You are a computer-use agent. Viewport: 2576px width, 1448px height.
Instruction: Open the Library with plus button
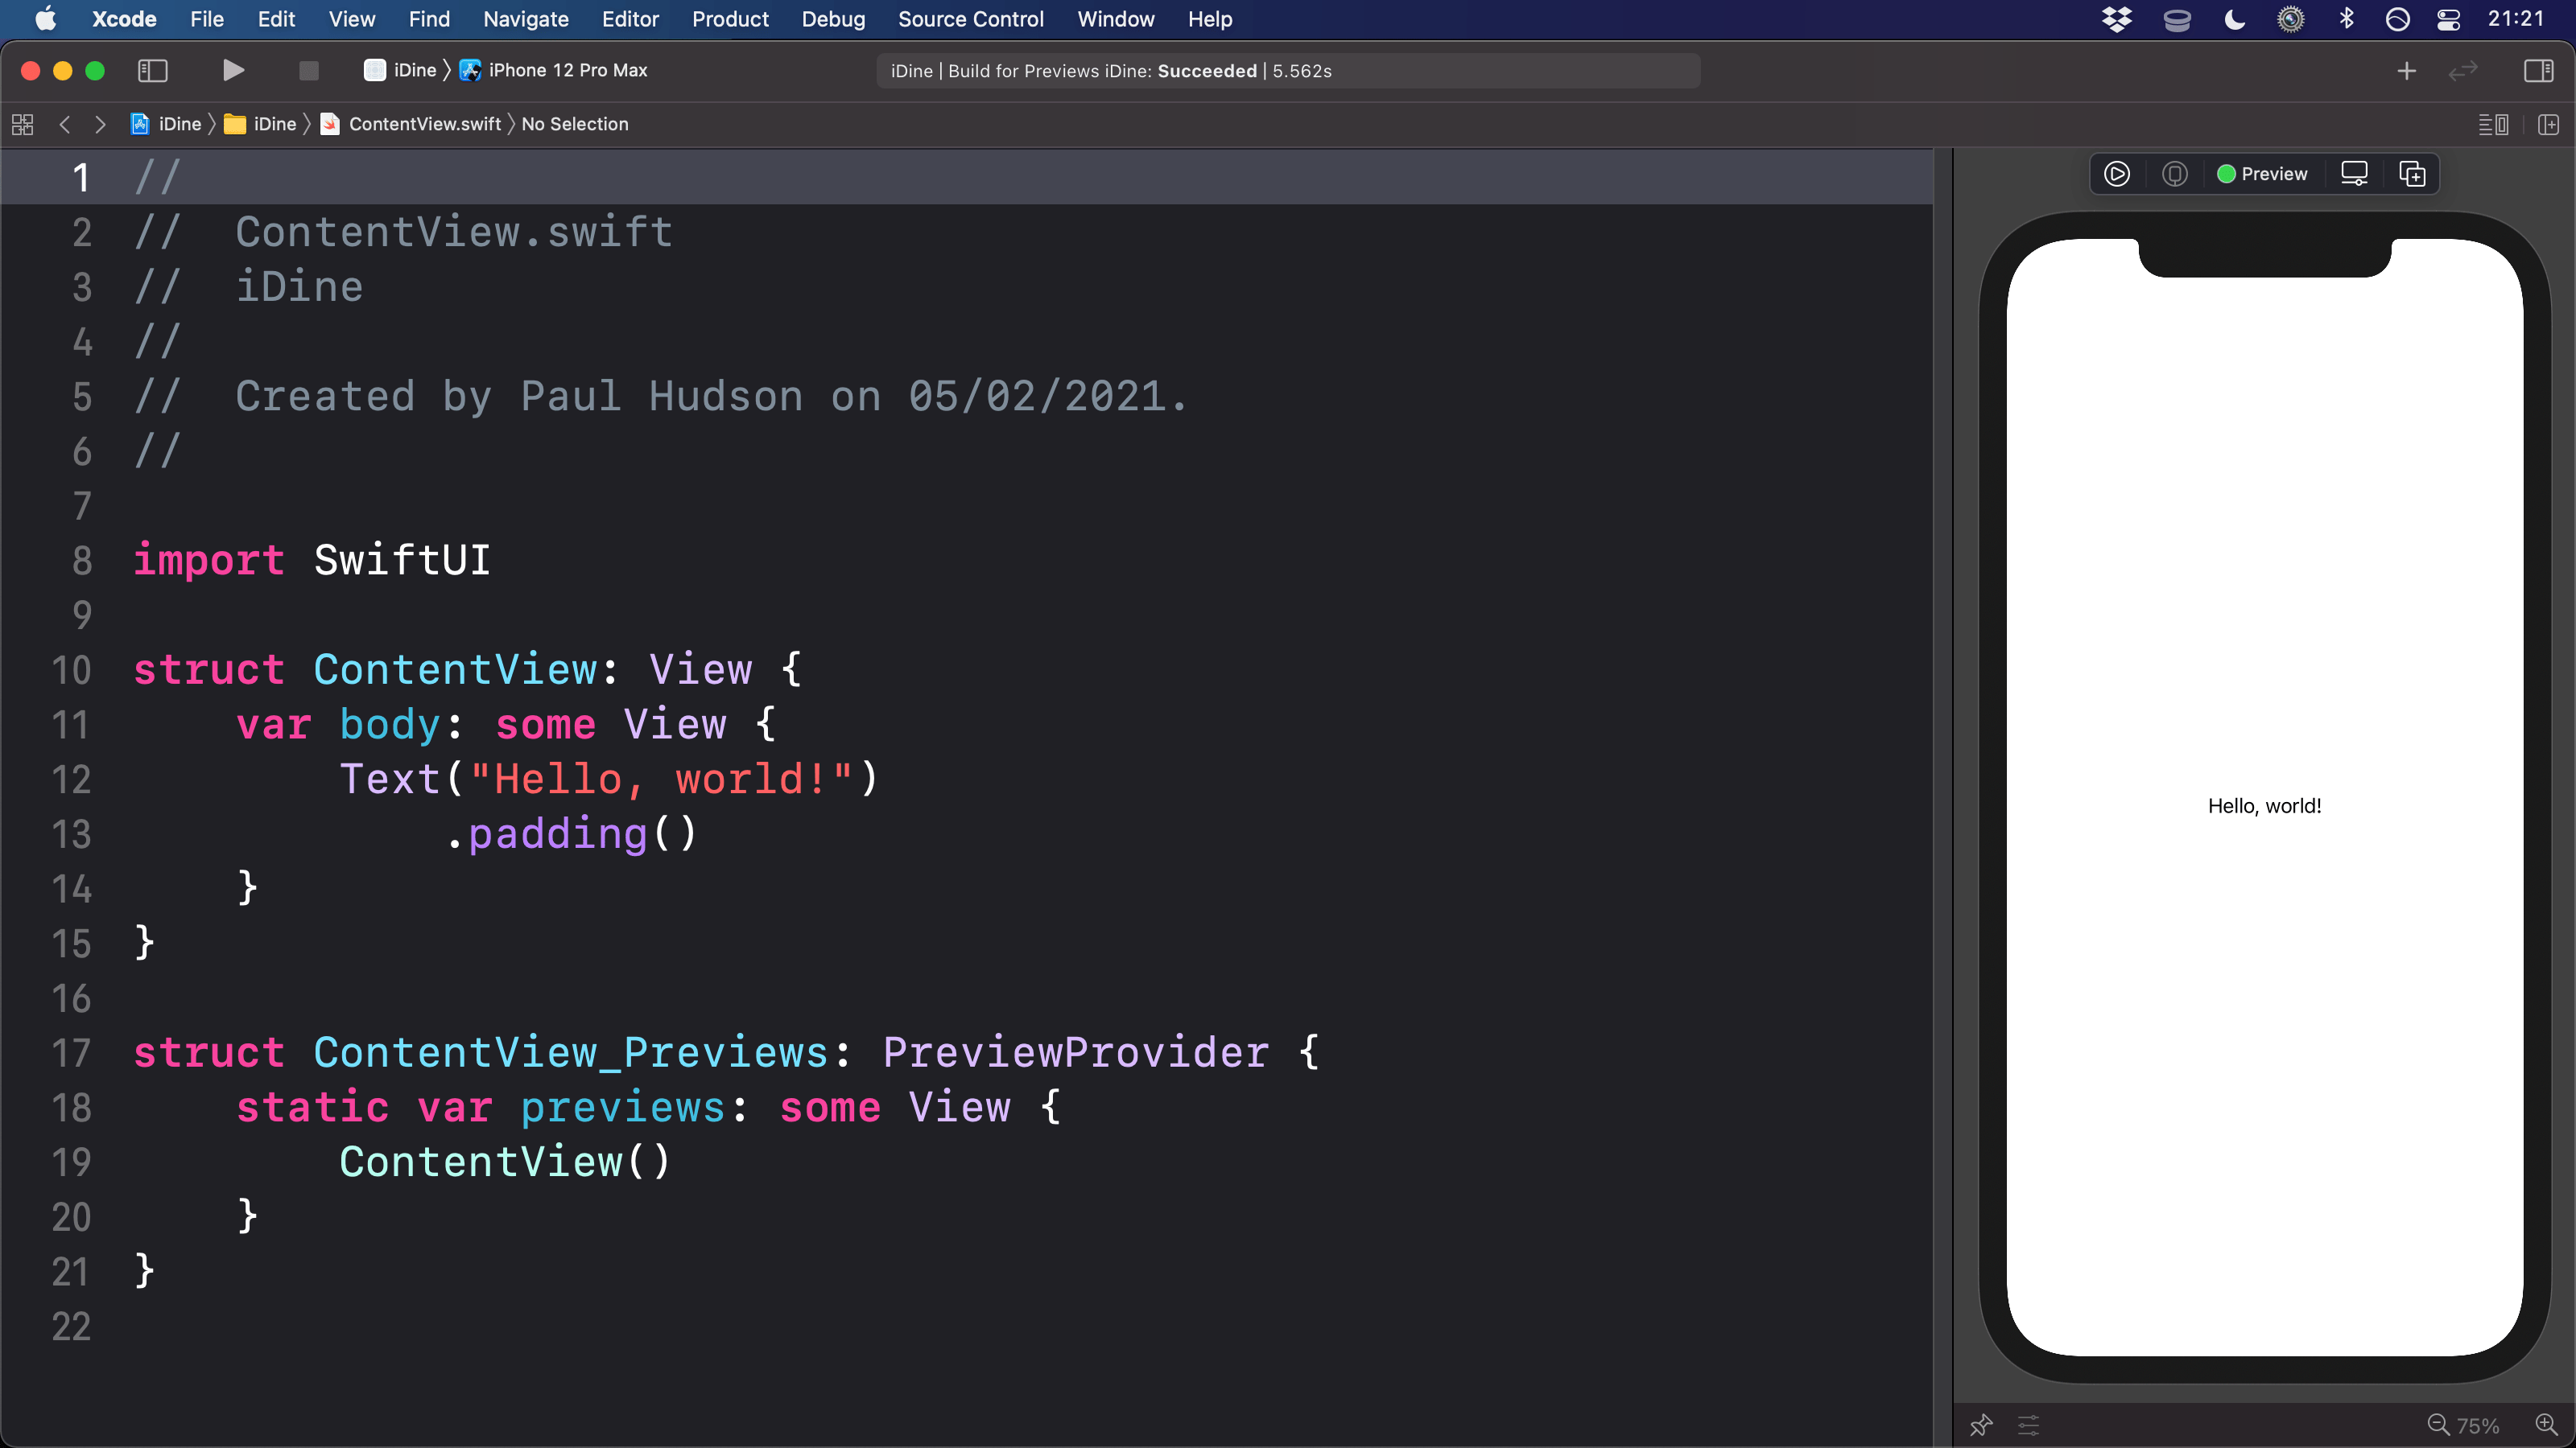[2406, 70]
